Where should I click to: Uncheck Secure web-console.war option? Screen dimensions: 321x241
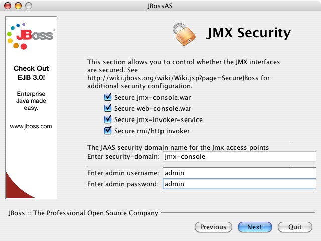[108, 108]
